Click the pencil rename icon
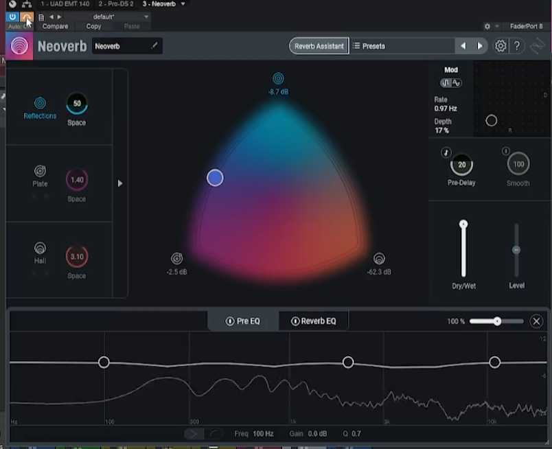552x449 pixels. (x=154, y=45)
